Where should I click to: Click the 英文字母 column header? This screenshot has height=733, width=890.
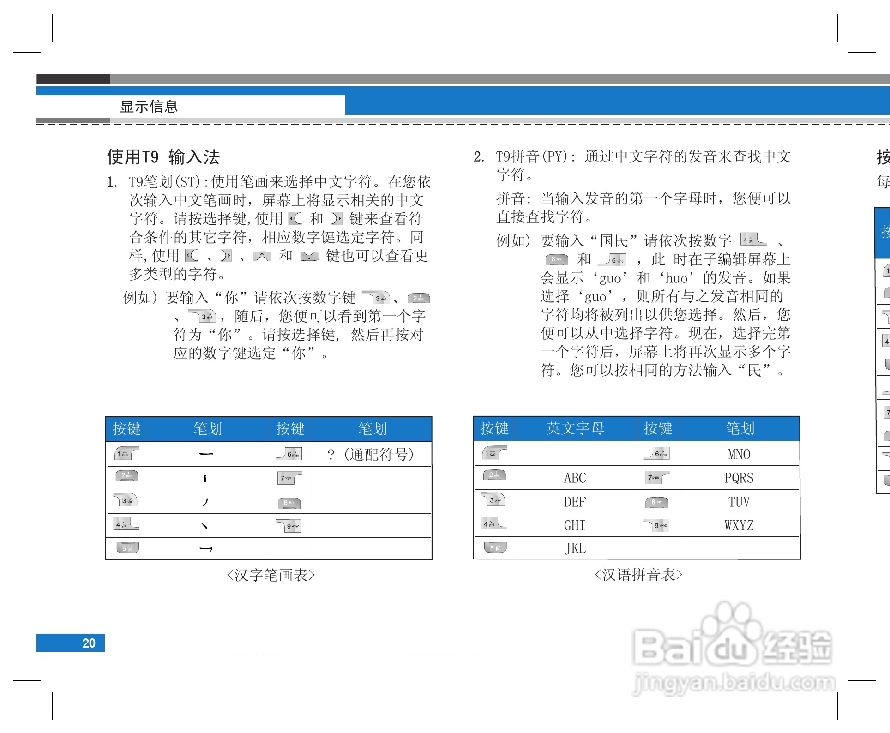575,428
